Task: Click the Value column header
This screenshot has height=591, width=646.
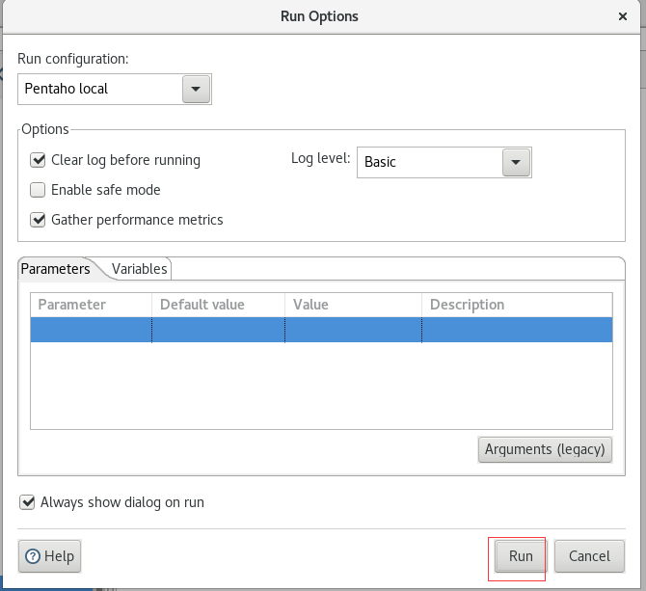Action: 353,305
